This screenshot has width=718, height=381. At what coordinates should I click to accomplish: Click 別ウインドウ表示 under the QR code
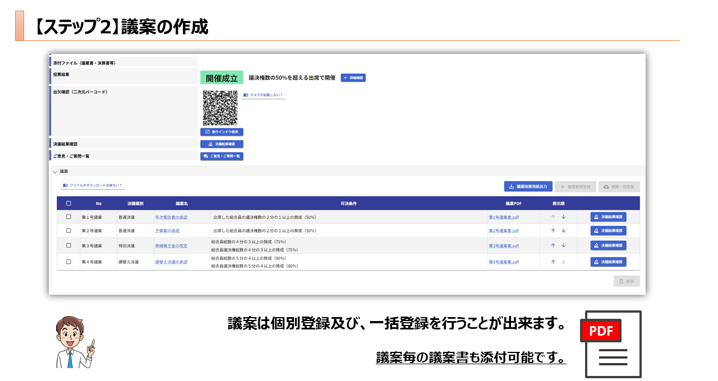point(222,132)
